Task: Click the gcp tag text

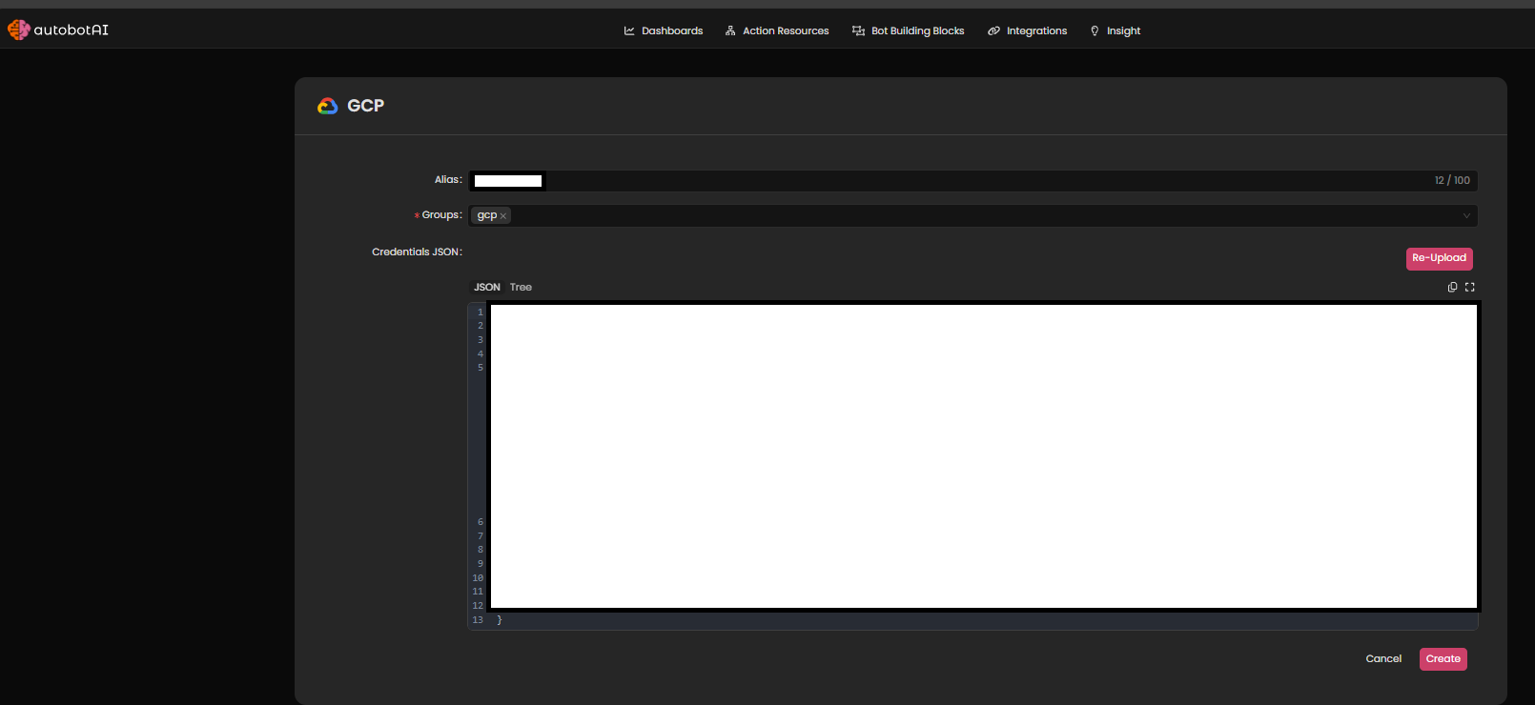Action: click(x=487, y=215)
